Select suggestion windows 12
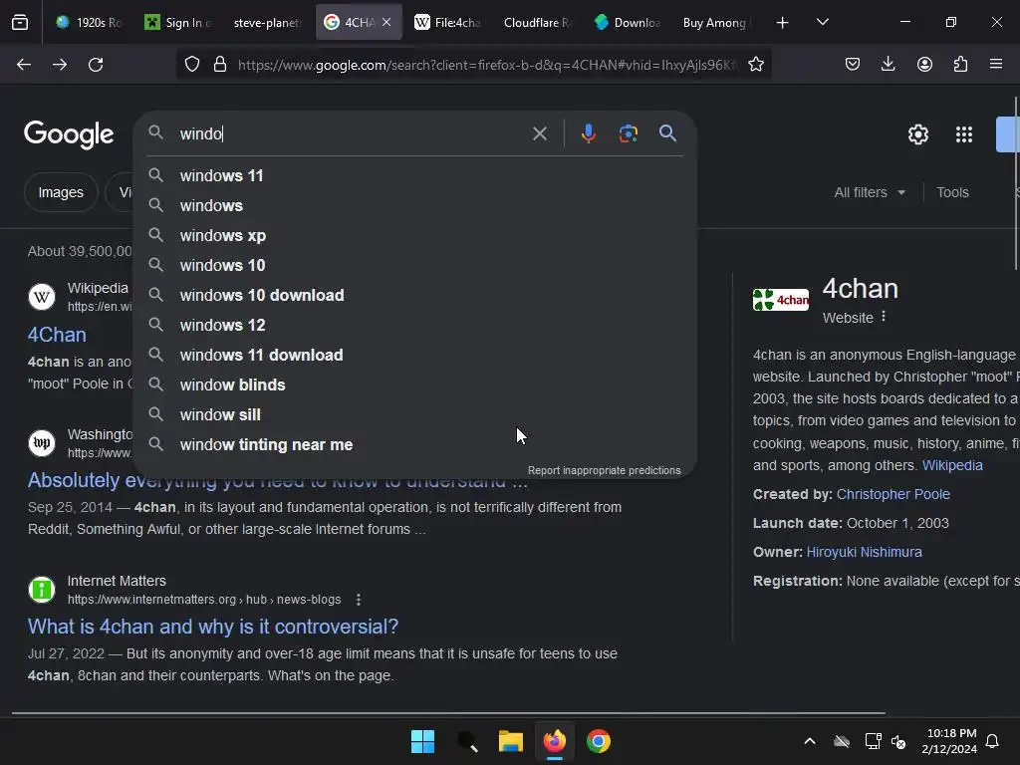The width and height of the screenshot is (1020, 765). 415,326
